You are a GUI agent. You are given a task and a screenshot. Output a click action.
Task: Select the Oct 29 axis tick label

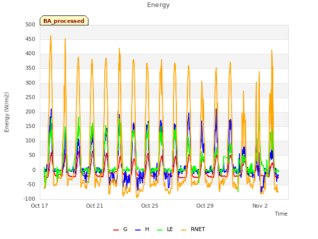(205, 206)
